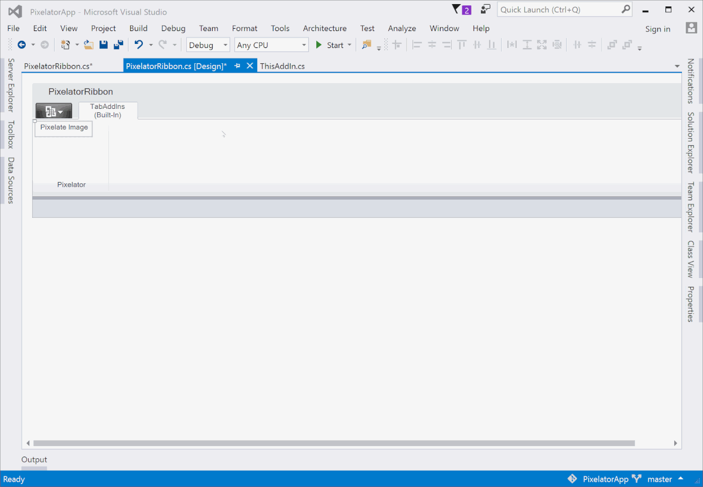Viewport: 703px width, 487px height.
Task: Open the Solution Explorer side tab
Action: click(x=691, y=143)
